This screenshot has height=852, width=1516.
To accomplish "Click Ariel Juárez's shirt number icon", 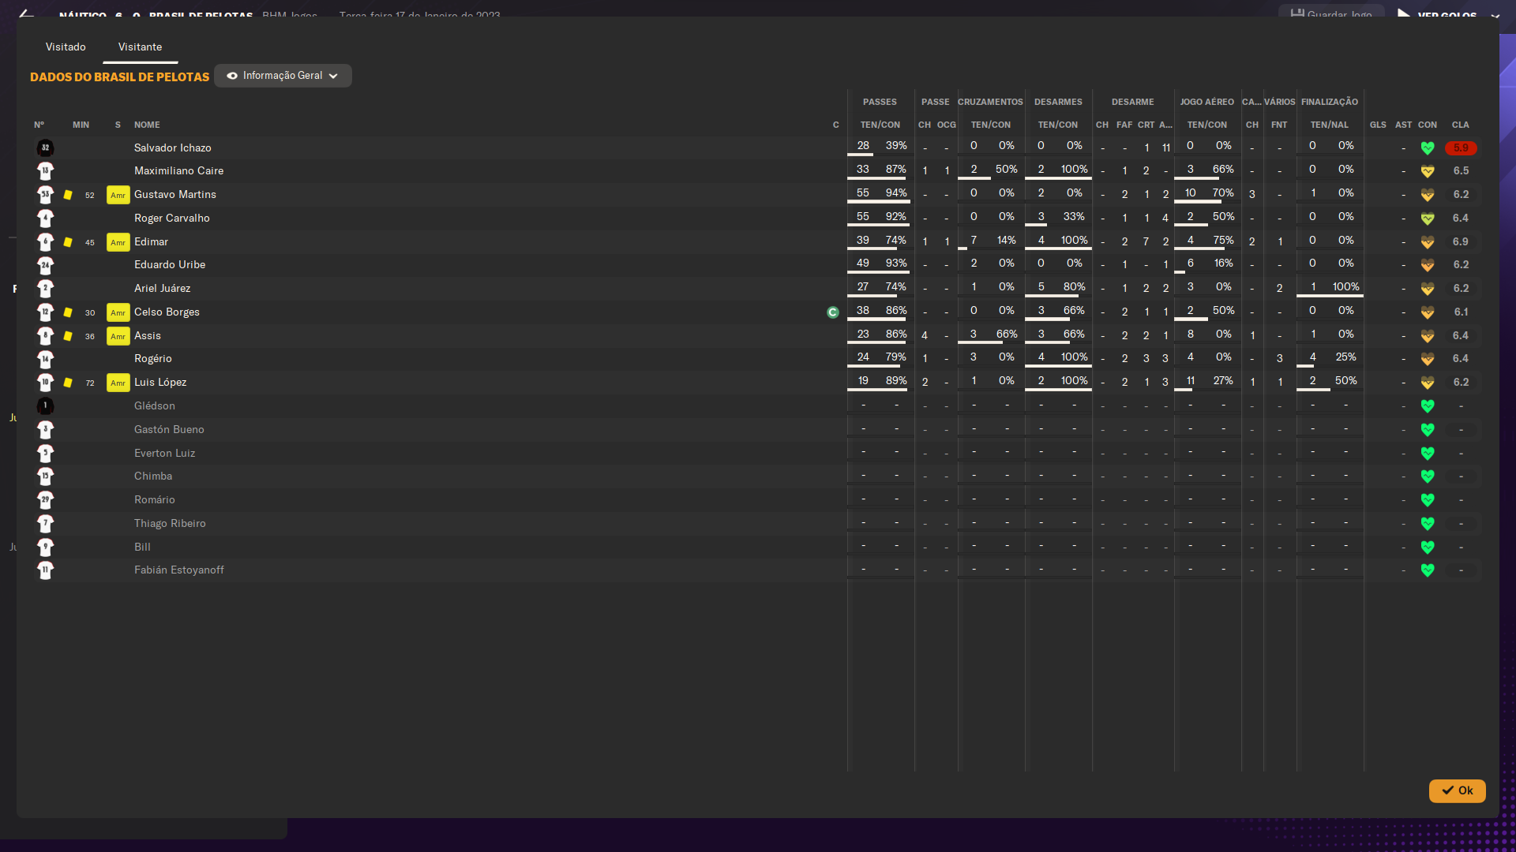I will (x=45, y=289).
